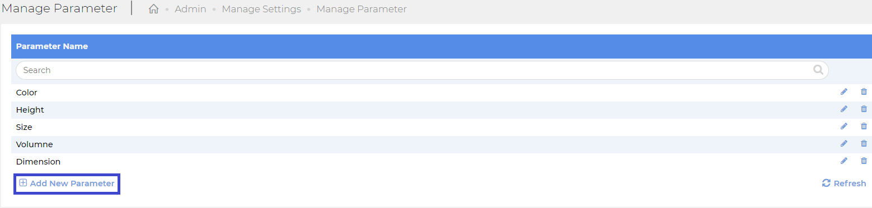Edit the Height parameter with pencil icon
This screenshot has width=872, height=208.
844,109
